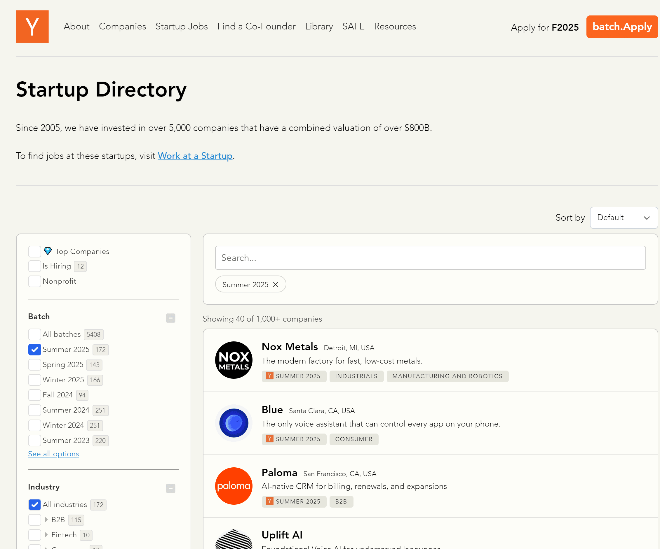Click the Top Companies diamond icon

click(x=48, y=251)
